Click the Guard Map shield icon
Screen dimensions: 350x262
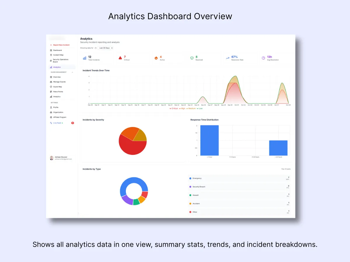(51, 86)
